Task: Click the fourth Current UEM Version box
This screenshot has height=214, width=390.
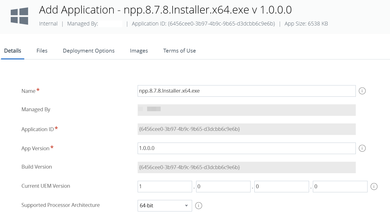Action: [x=340, y=186]
